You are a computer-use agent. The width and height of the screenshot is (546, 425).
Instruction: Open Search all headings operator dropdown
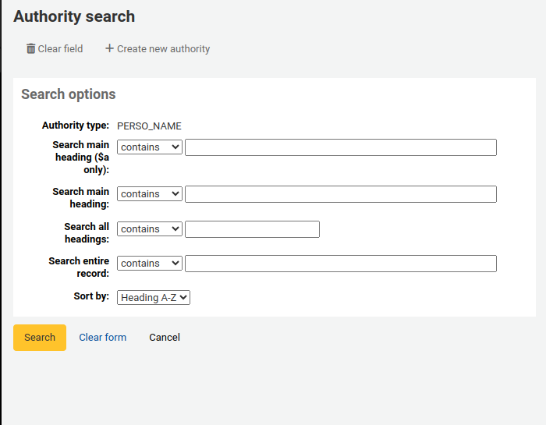[x=150, y=229]
